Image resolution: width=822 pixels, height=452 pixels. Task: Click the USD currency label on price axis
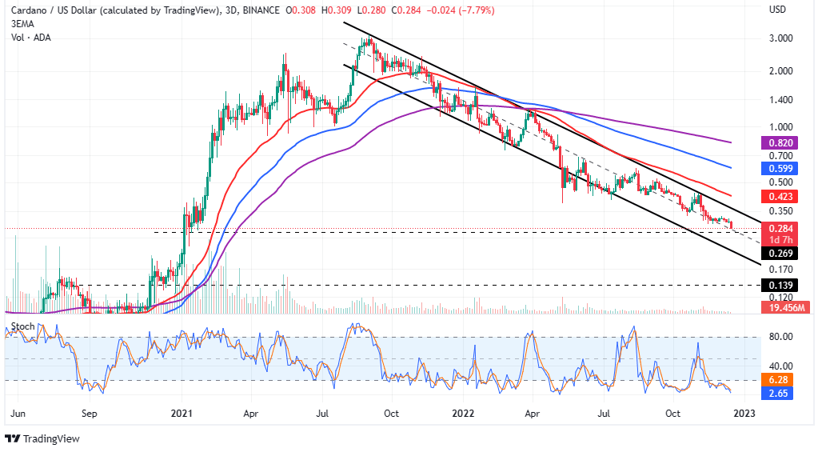pos(777,10)
